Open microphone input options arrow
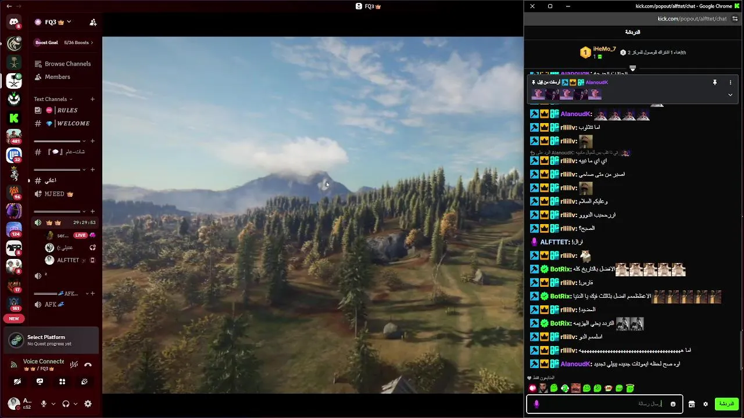The image size is (744, 418). (x=53, y=404)
